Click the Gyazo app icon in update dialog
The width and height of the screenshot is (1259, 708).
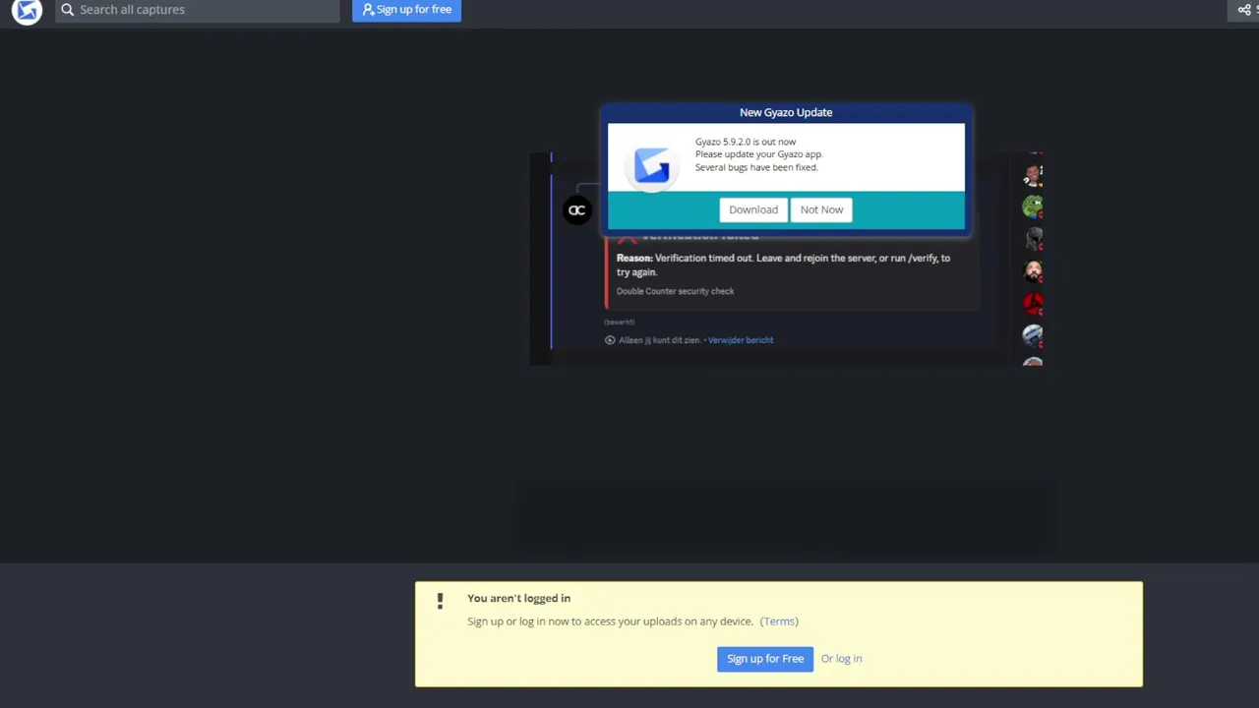[652, 164]
